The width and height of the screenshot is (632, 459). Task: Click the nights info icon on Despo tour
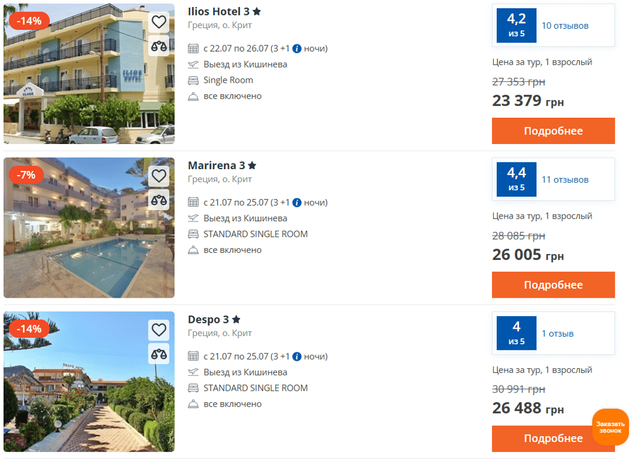pos(297,357)
